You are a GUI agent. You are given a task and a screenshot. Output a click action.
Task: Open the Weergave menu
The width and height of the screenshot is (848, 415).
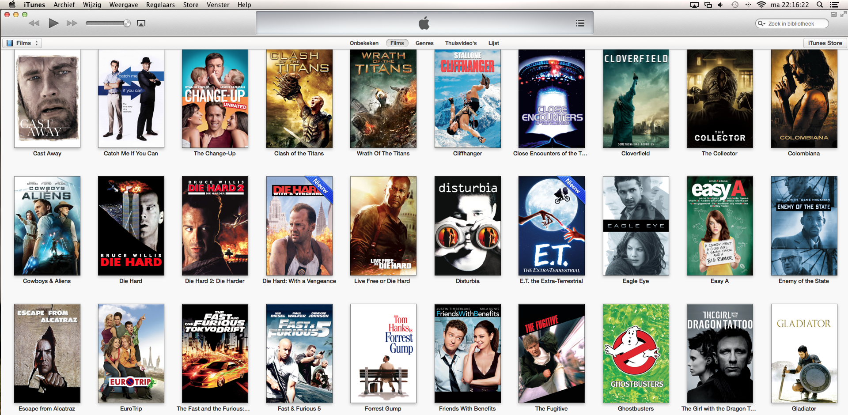coord(124,5)
